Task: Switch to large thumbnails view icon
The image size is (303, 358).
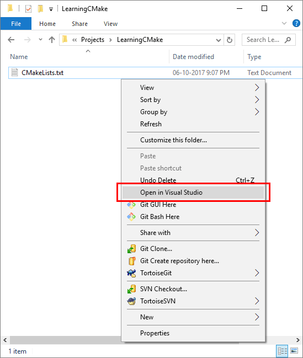Action: (x=294, y=350)
